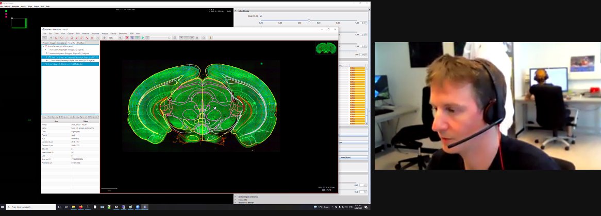Open the Classify menu in QuPath

[113, 33]
